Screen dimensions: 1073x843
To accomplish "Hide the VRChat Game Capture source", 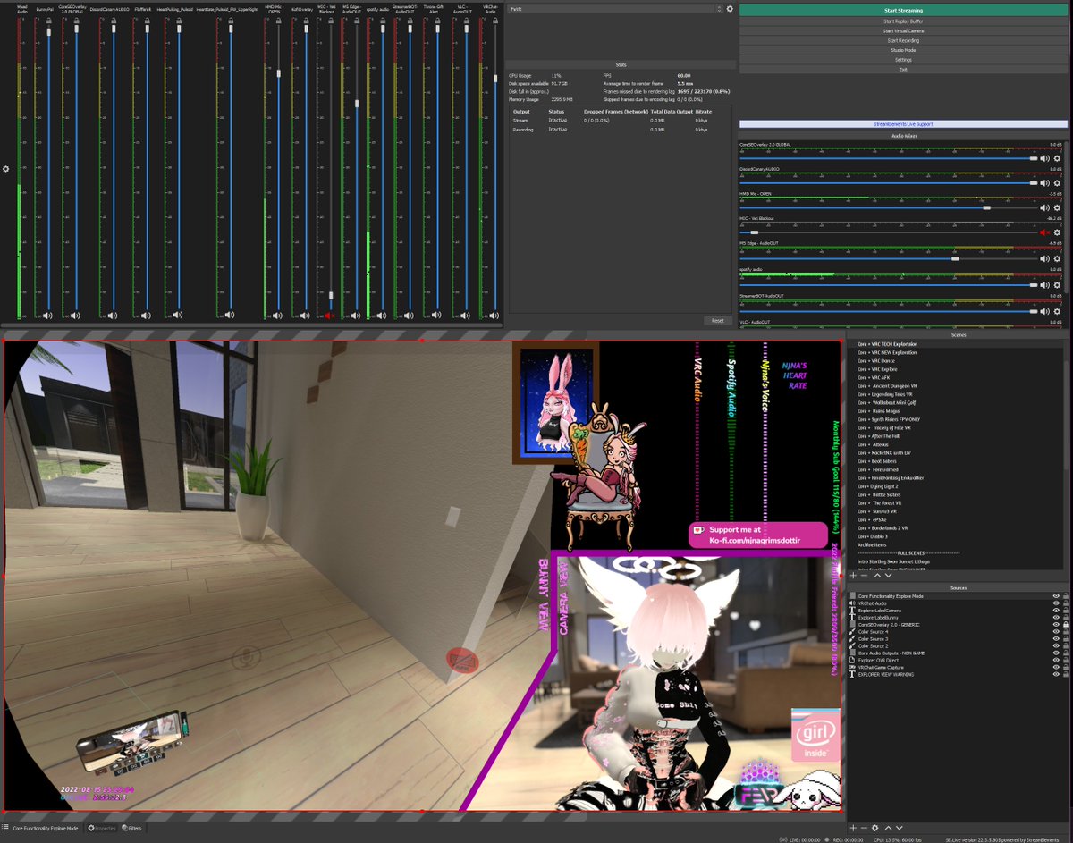I will click(1056, 667).
